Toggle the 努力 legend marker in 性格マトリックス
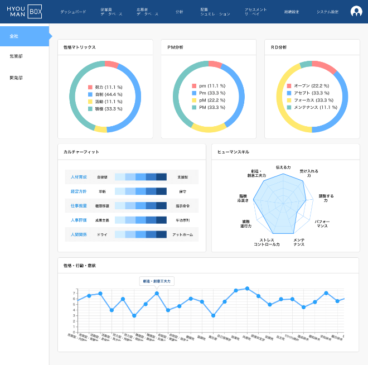368x365 pixels. tap(90, 88)
